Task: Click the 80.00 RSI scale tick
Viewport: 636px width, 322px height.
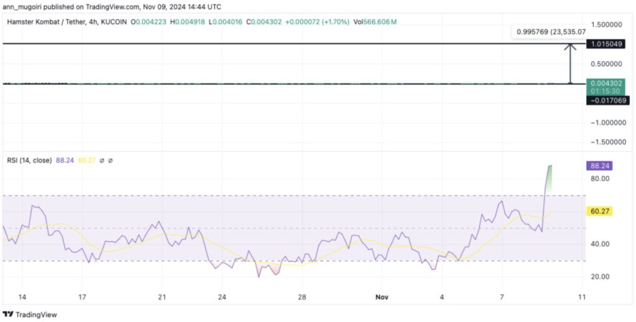Action: coord(599,179)
